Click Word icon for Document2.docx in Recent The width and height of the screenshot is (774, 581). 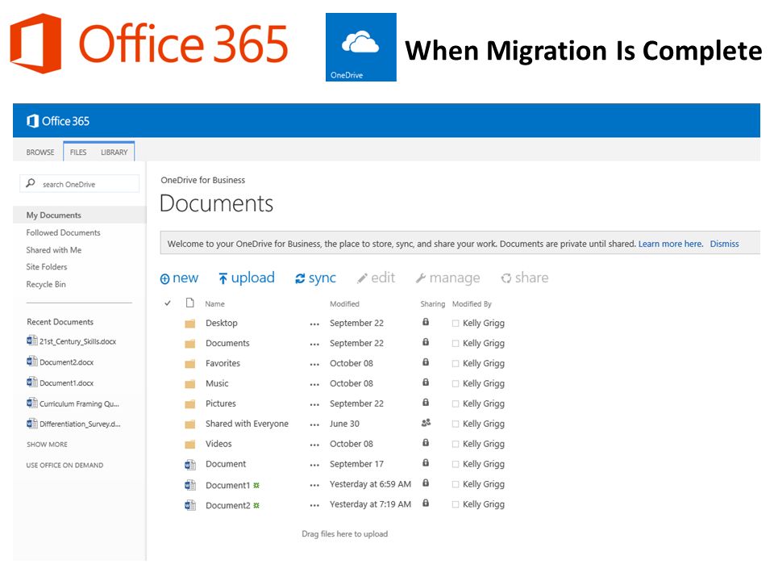32,362
